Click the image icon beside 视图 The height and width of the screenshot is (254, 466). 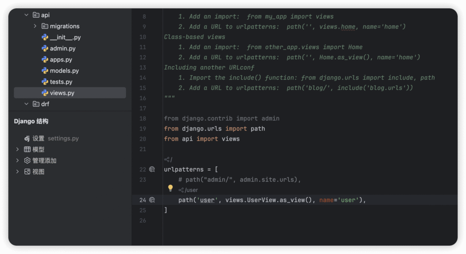click(27, 172)
